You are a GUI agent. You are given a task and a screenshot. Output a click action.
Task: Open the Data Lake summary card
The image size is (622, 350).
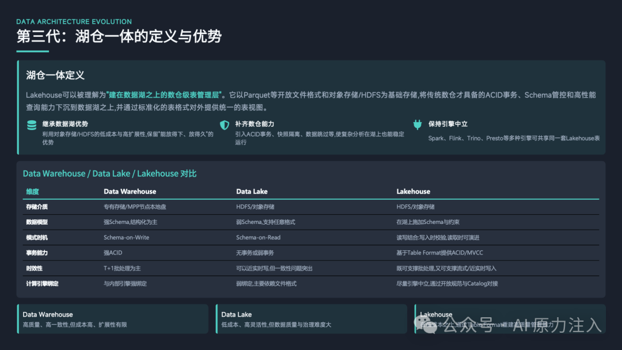tap(312, 319)
